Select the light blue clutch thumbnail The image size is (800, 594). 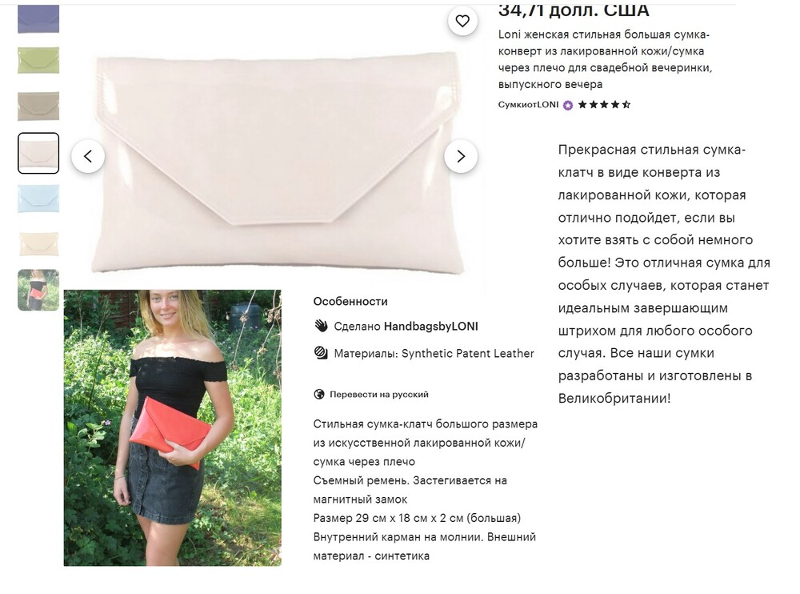(x=38, y=199)
